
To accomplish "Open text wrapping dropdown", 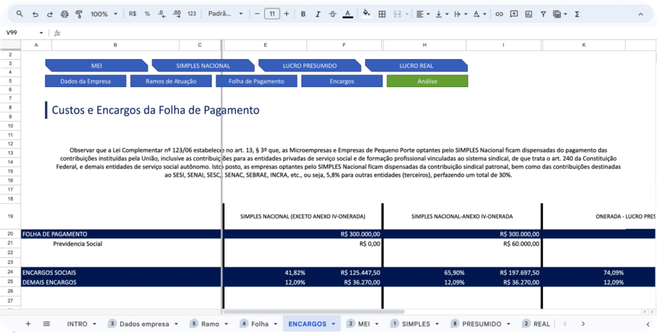I will 461,14.
